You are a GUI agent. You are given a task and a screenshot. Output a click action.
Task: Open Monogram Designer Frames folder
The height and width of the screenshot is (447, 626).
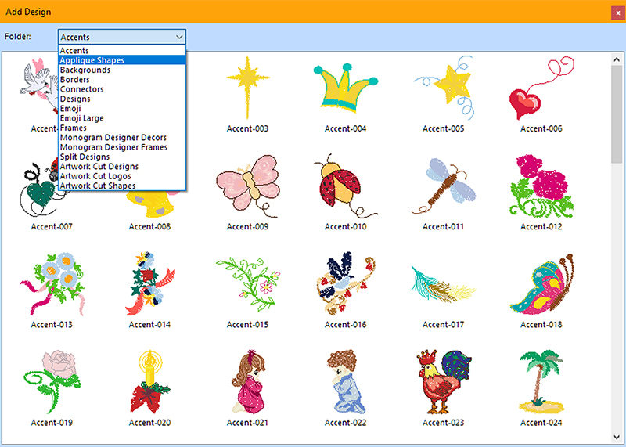113,147
